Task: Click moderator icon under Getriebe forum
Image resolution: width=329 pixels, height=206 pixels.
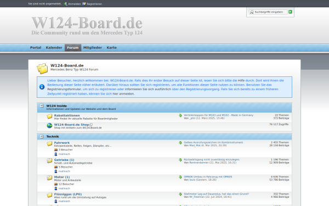Action: pyautogui.click(x=56, y=171)
